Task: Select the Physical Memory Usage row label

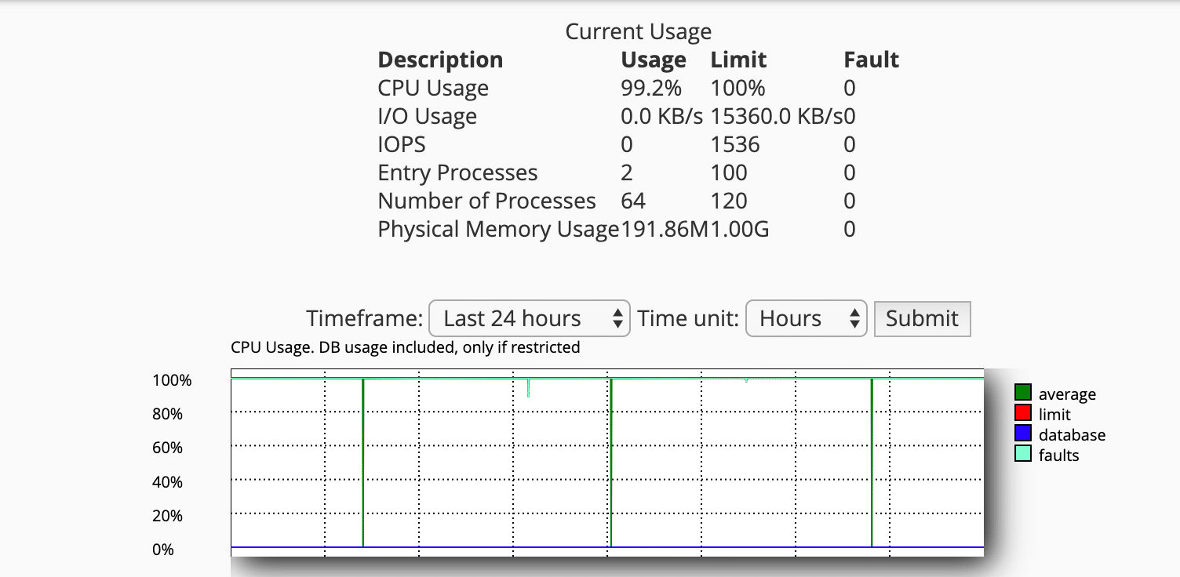Action: tap(498, 230)
